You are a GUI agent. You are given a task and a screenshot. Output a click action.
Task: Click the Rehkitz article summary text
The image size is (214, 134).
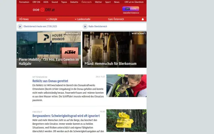(68, 93)
